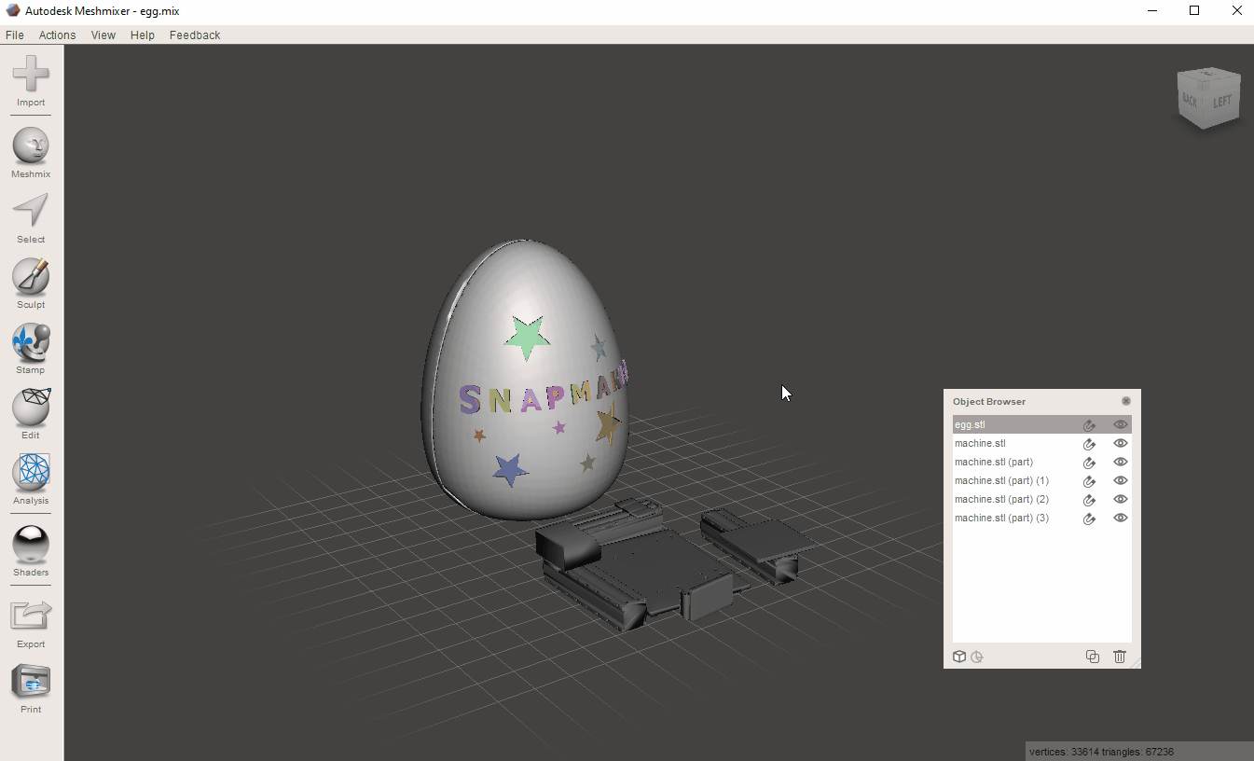Hide machine.stl (part) (2) with eye icon
1254x761 pixels.
pyautogui.click(x=1121, y=500)
